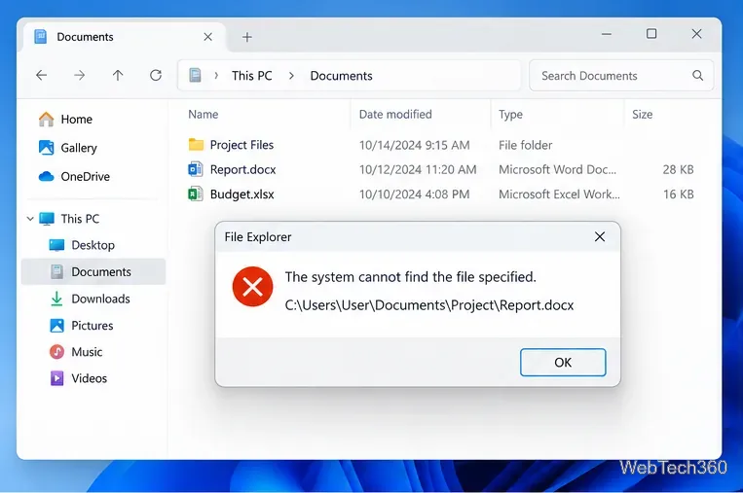
Task: Click the Music note icon
Action: (x=56, y=352)
